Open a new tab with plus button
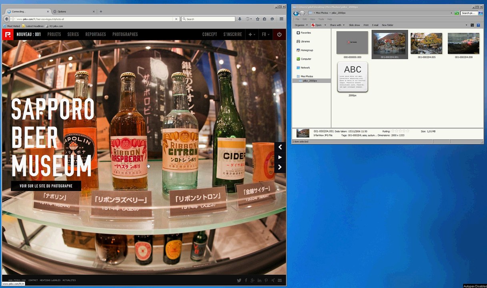Viewport: 487px width, 288px height. [x=101, y=12]
